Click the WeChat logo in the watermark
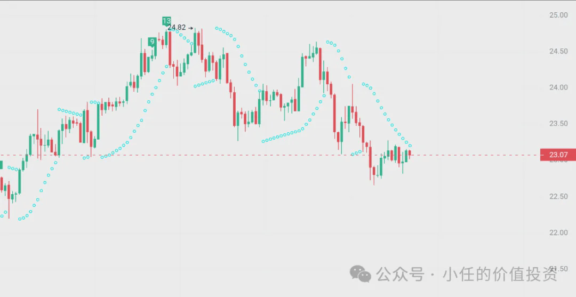This screenshot has width=576, height=297. point(361,274)
